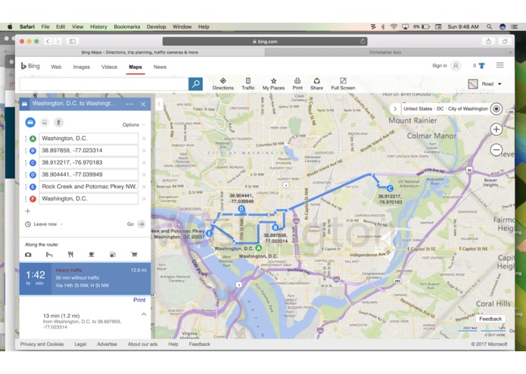Click the Washington, D.C. start field A

89,139
